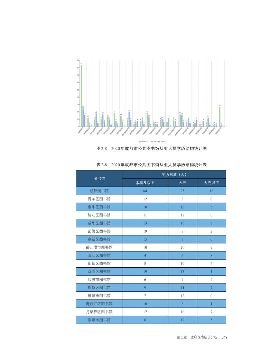Click the 新都区图书馆 row label
260x362 pixels.
(x=99, y=264)
